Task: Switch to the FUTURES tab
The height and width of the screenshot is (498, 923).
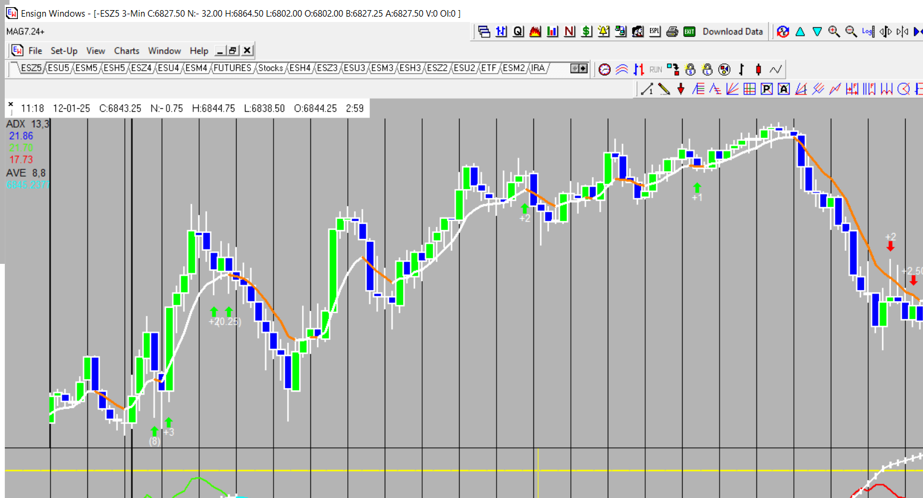Action: coord(232,68)
